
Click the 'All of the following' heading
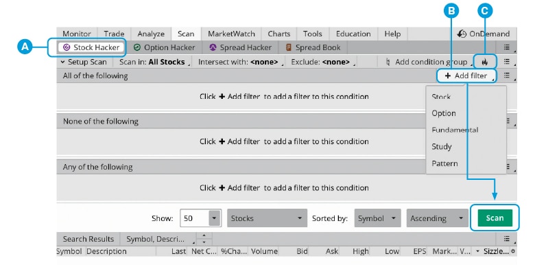click(x=95, y=76)
